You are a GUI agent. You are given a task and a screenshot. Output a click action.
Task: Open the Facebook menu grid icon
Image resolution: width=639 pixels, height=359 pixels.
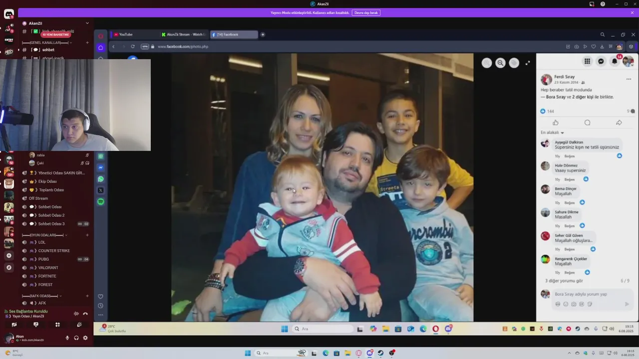click(x=587, y=61)
